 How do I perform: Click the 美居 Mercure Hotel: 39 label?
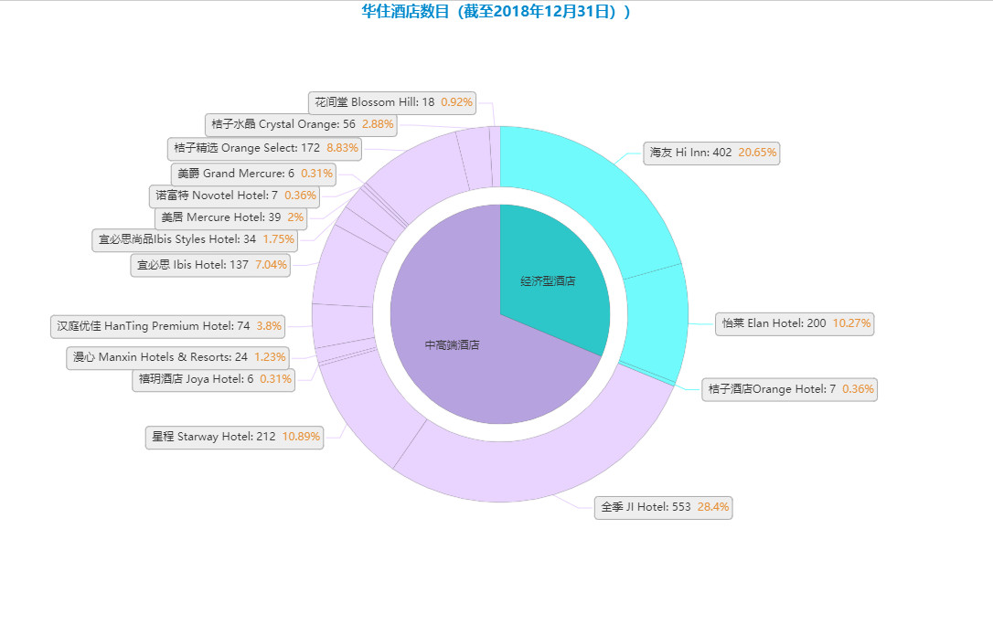coord(231,217)
